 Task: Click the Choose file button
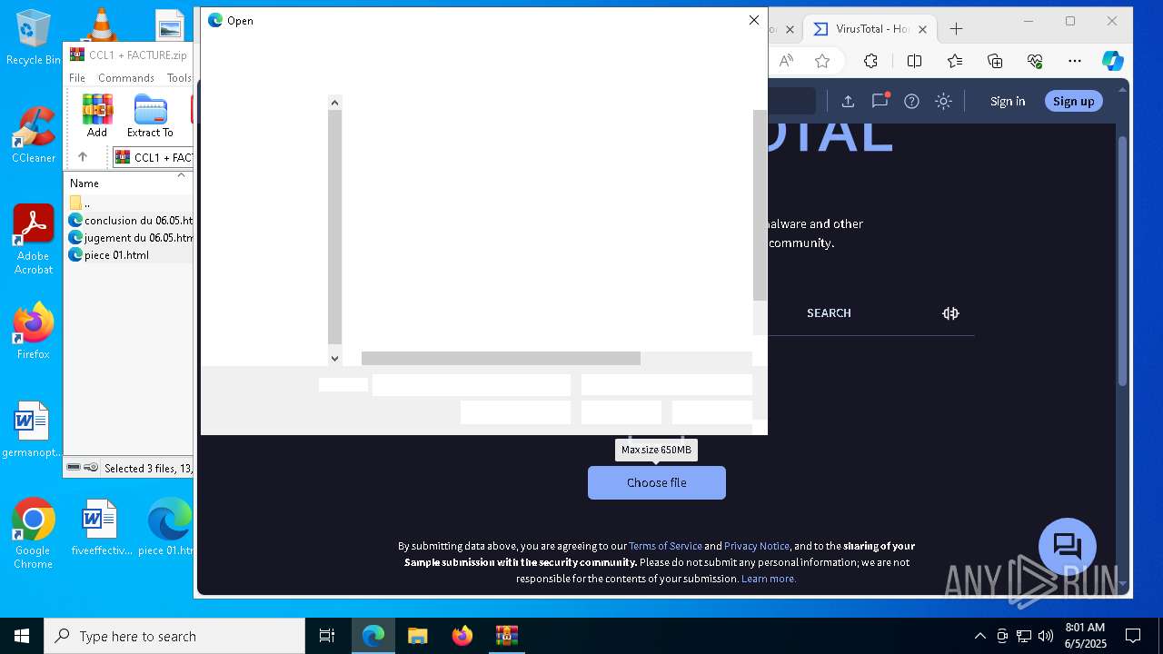point(657,483)
